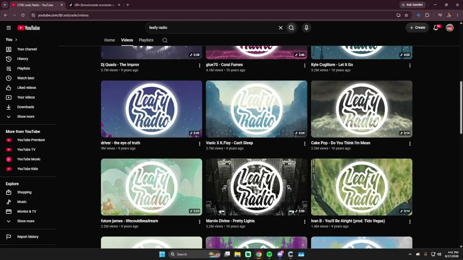Start voice search with the microphone
This screenshot has height=260, width=463.
tap(306, 28)
